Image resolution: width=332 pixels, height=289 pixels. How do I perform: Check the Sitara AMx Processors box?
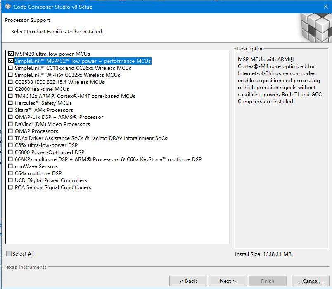(10, 110)
